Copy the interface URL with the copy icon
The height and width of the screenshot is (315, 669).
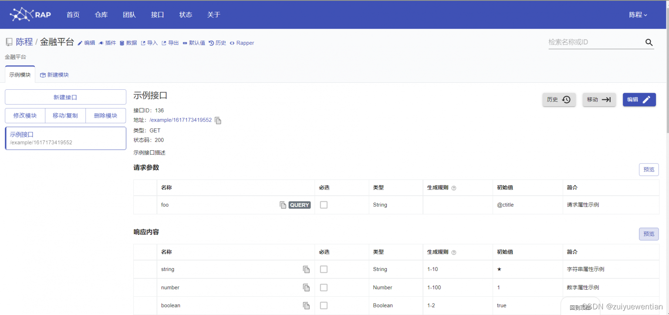218,120
